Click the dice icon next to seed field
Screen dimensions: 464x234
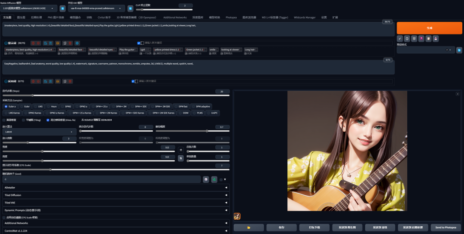coord(206,179)
